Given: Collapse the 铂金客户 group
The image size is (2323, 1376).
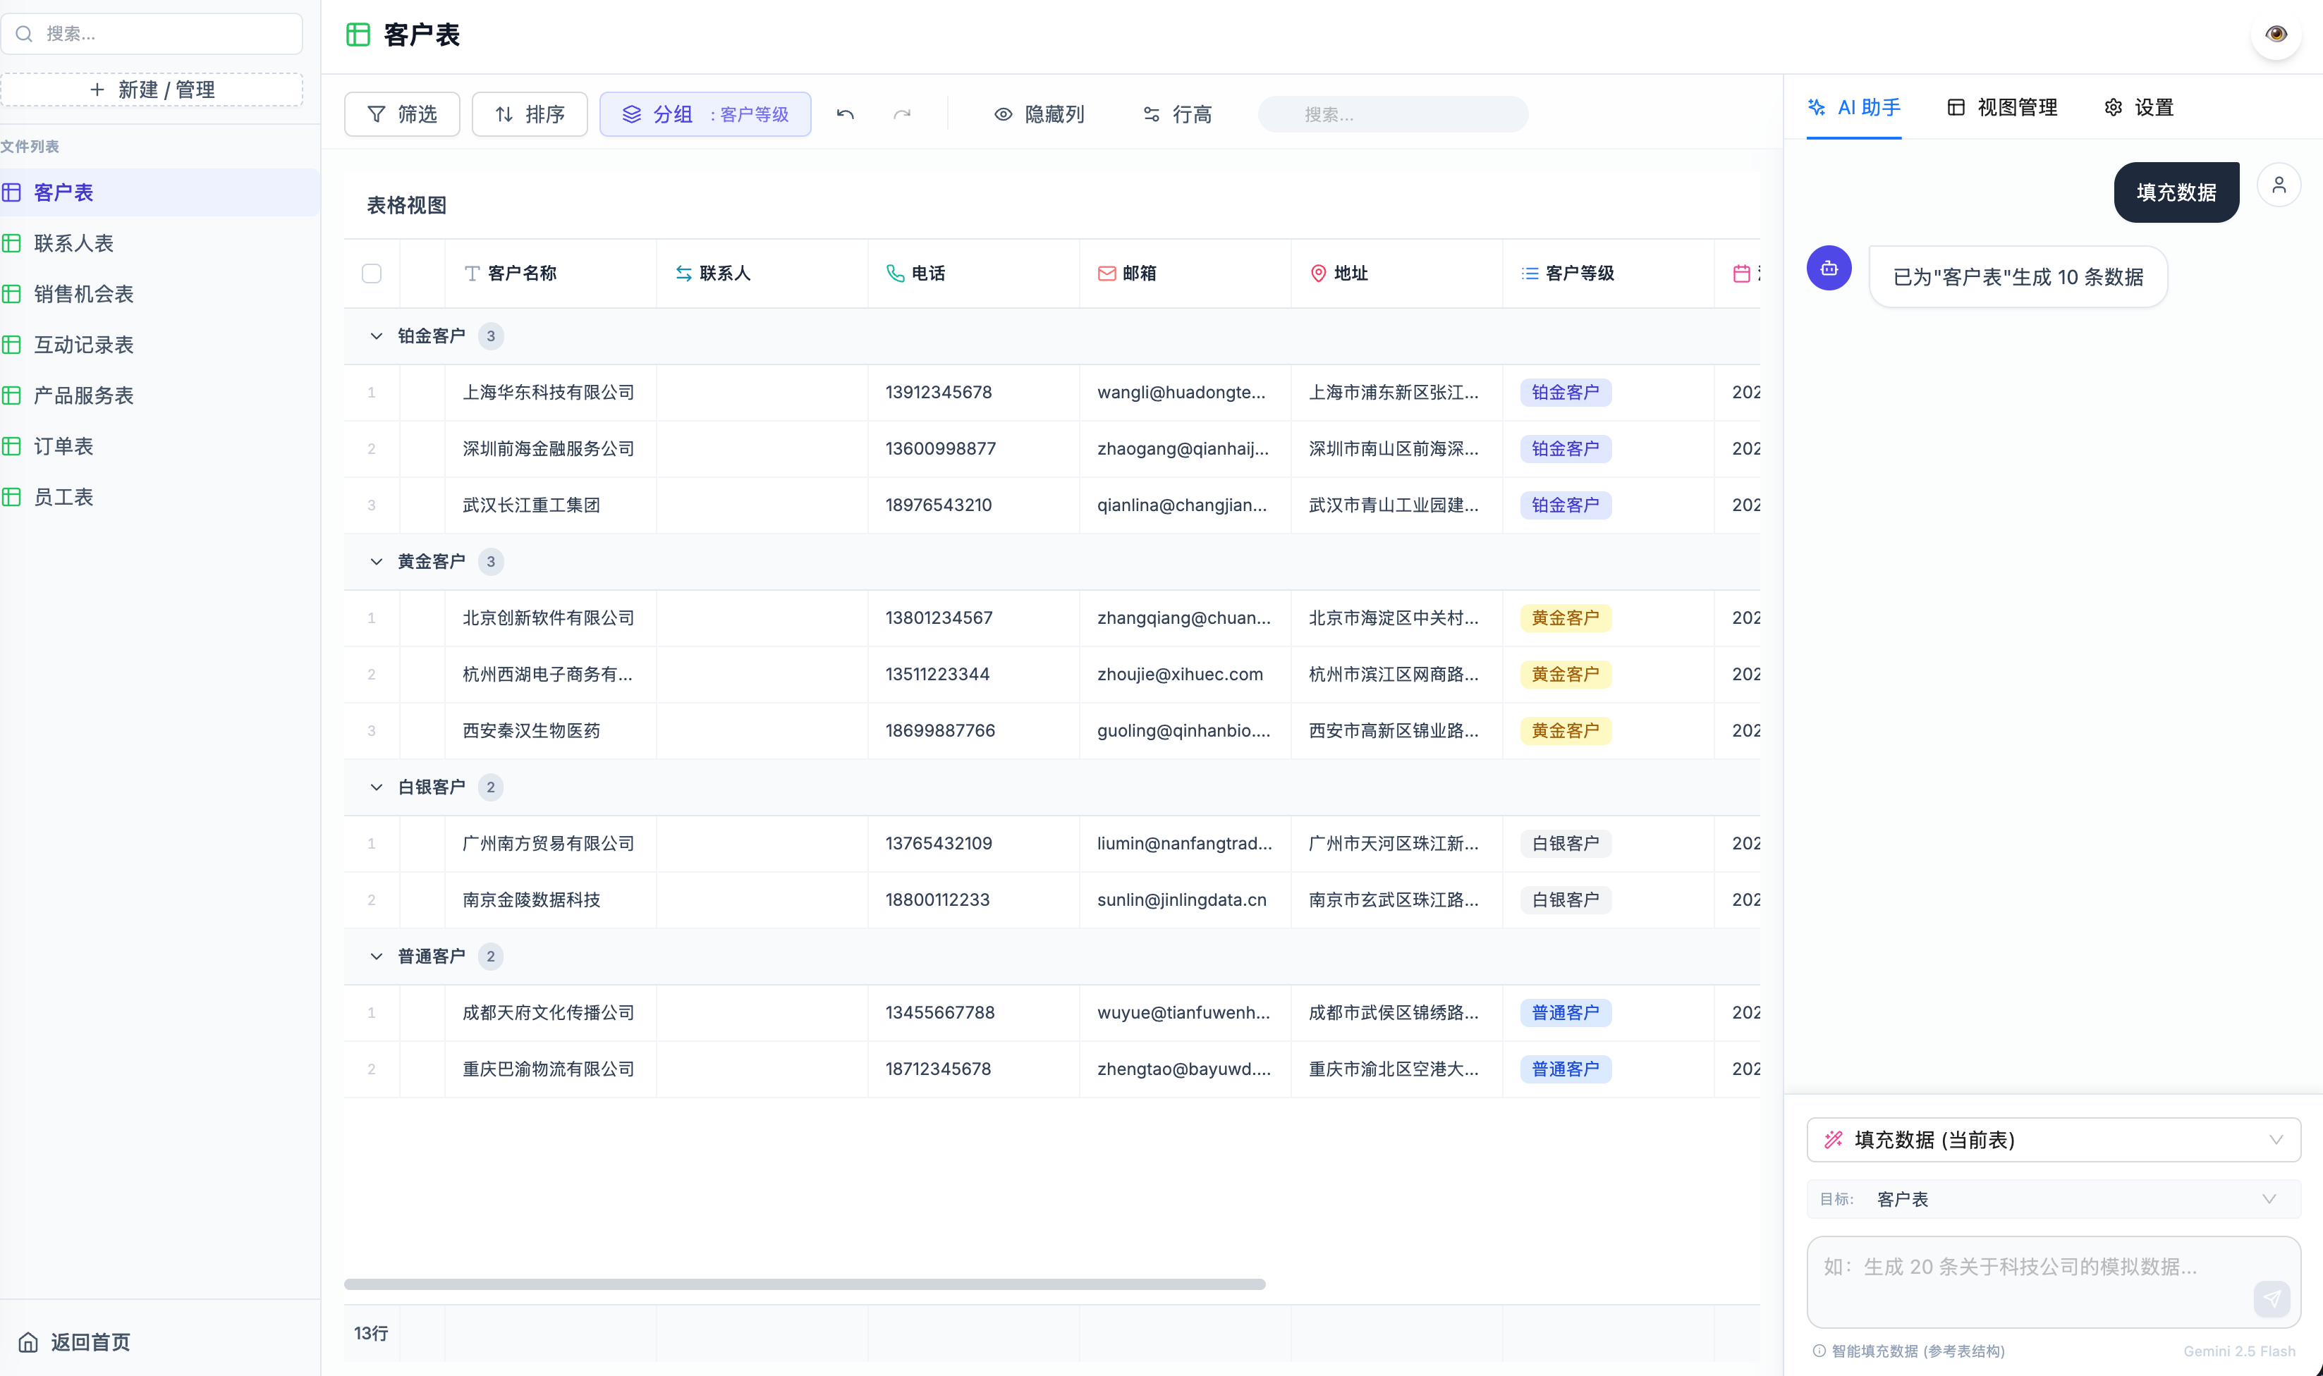Looking at the screenshot, I should (x=377, y=336).
